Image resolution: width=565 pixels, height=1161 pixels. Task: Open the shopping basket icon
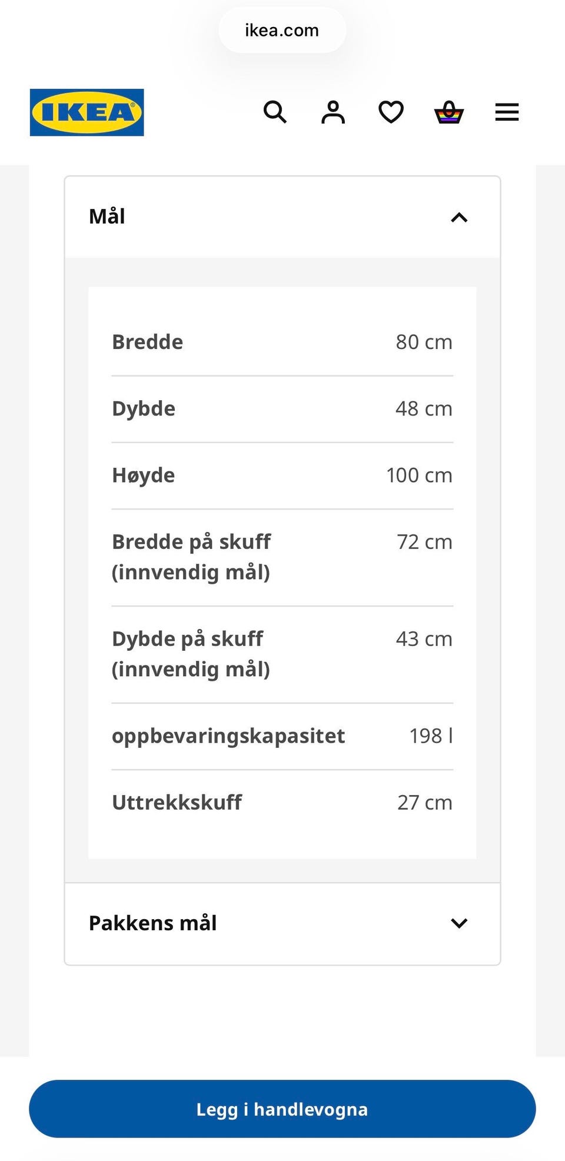[x=449, y=112]
